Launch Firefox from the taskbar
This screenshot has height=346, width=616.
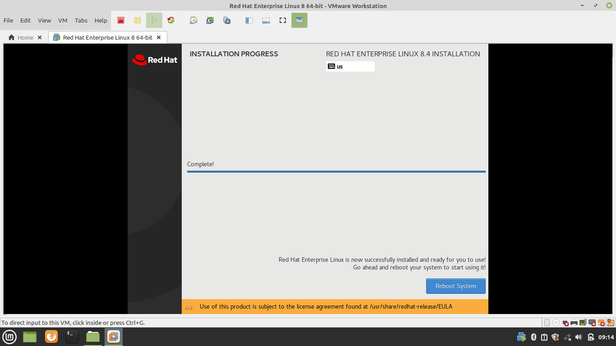51,337
